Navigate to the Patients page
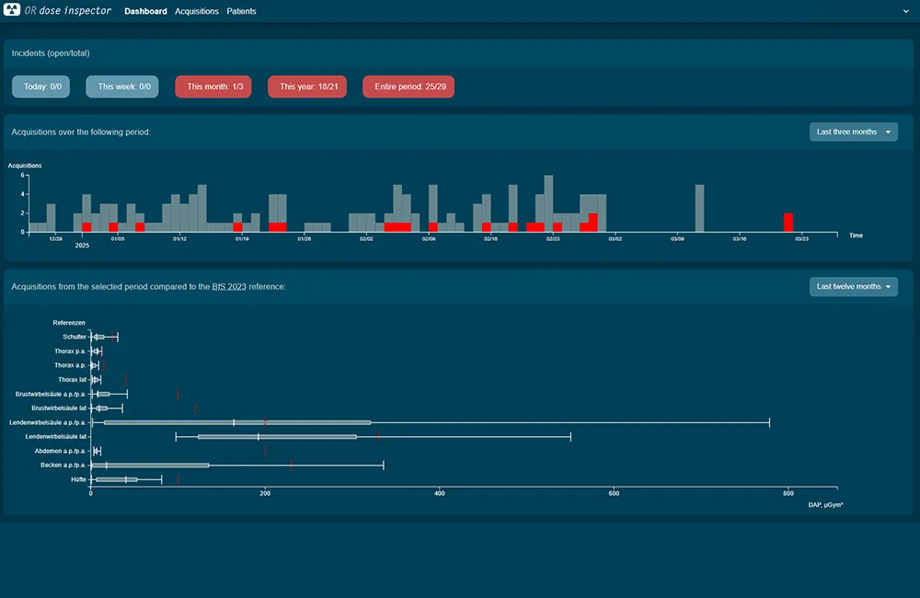Image resolution: width=920 pixels, height=598 pixels. [241, 11]
